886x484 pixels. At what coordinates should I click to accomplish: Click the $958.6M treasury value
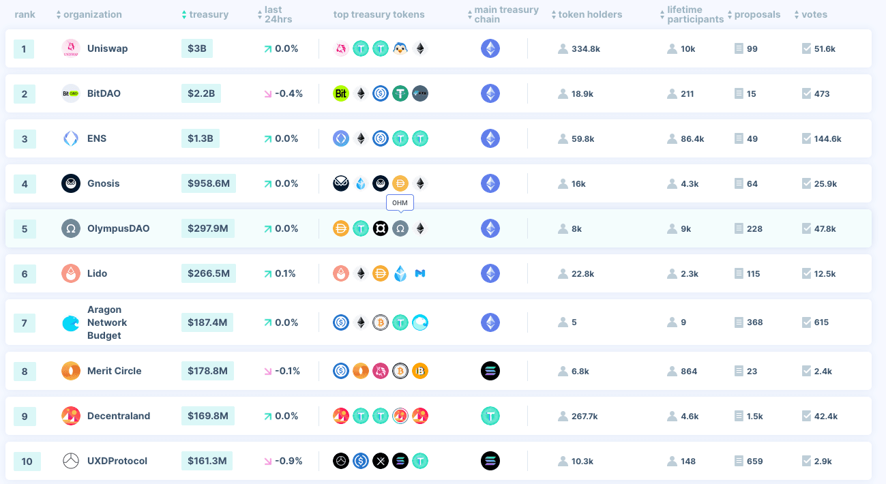(209, 183)
